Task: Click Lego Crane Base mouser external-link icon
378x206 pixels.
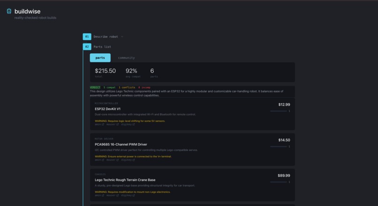Action: click(x=118, y=195)
